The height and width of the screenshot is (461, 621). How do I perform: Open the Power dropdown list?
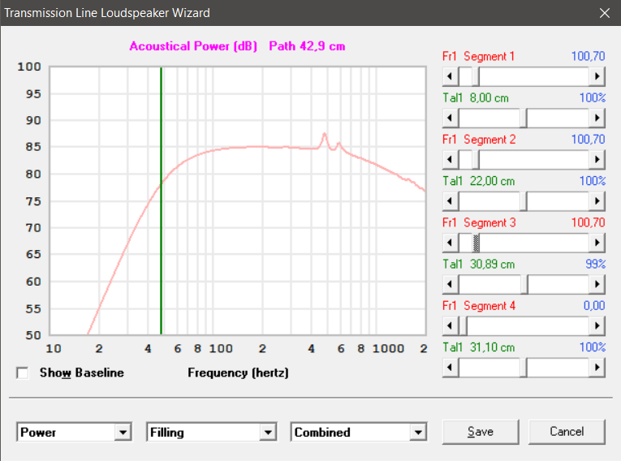coord(123,432)
